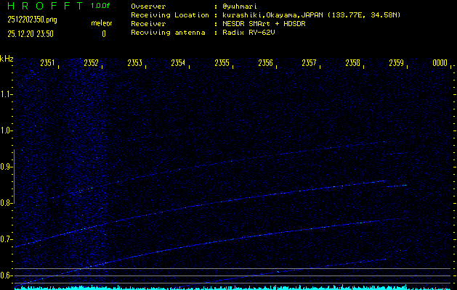The width and height of the screenshot is (457, 290).
Task: Click the 2353 time tick label
Action: coord(135,64)
